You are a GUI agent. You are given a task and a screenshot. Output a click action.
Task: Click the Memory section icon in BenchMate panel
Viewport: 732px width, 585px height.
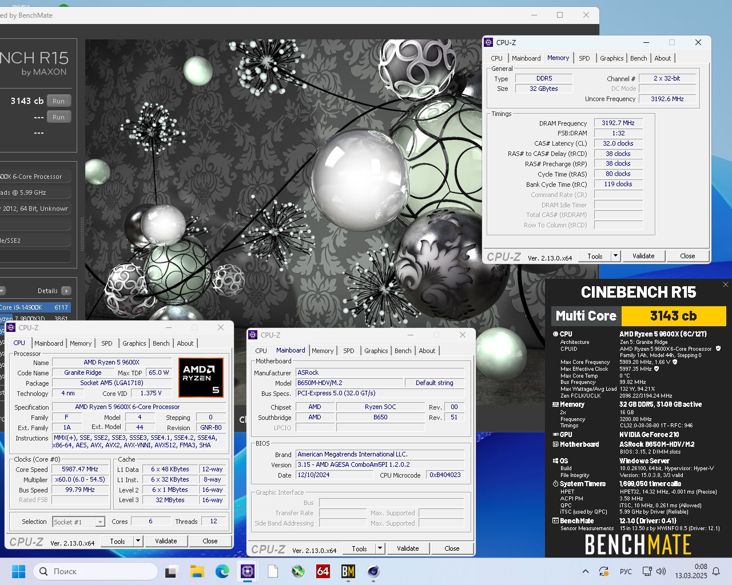tap(555, 404)
